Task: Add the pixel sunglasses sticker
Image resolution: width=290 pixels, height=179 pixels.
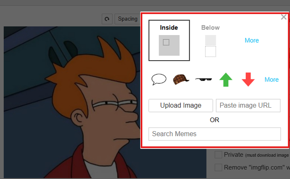Action: pos(203,79)
